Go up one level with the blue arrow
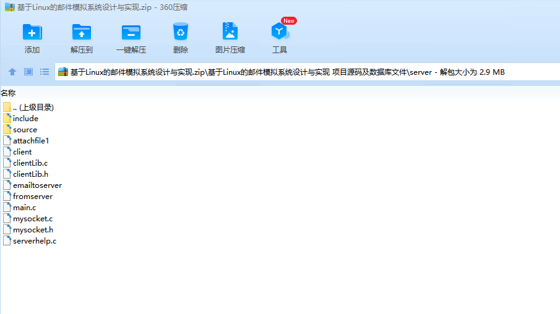 point(12,72)
